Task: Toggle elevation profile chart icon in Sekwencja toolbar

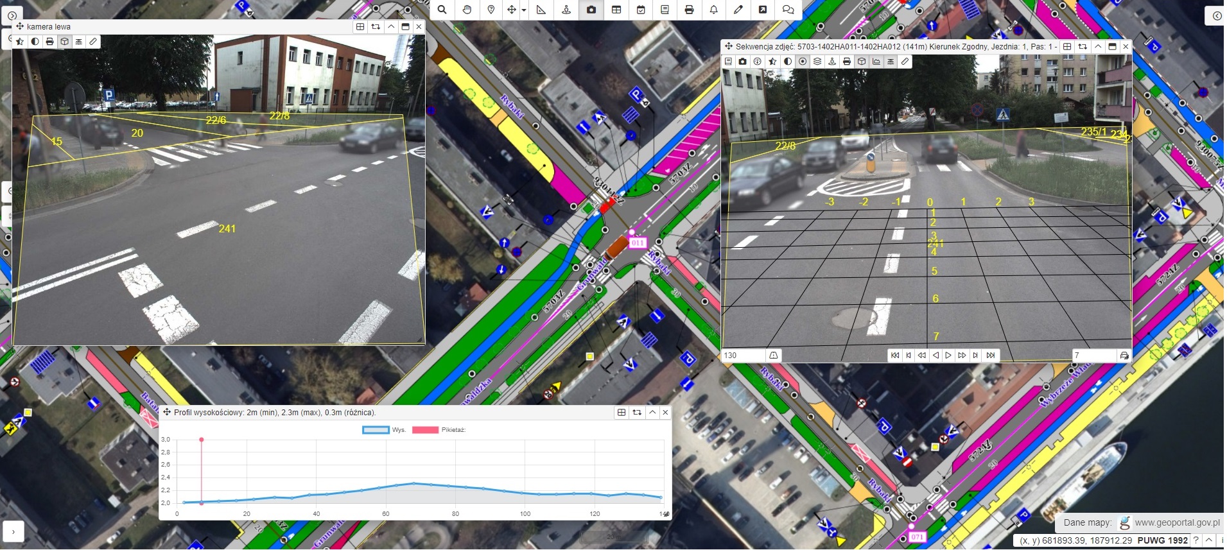Action: 876,61
